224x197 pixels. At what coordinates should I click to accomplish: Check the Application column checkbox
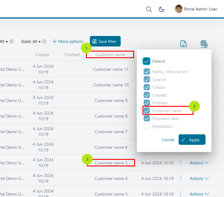pos(147,126)
